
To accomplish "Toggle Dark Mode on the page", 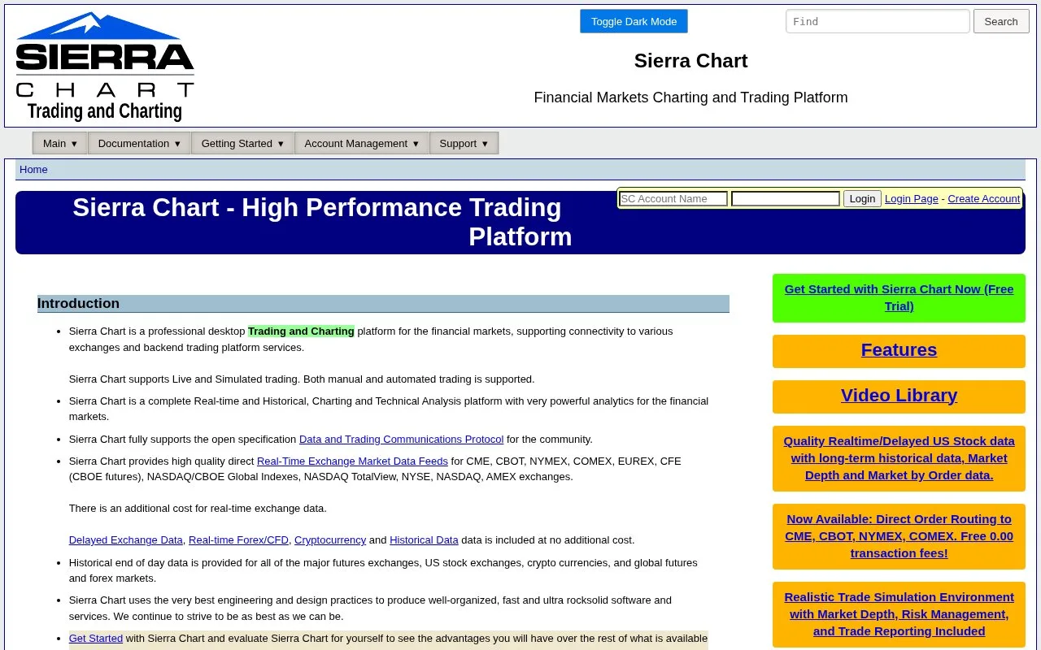I will tap(634, 21).
